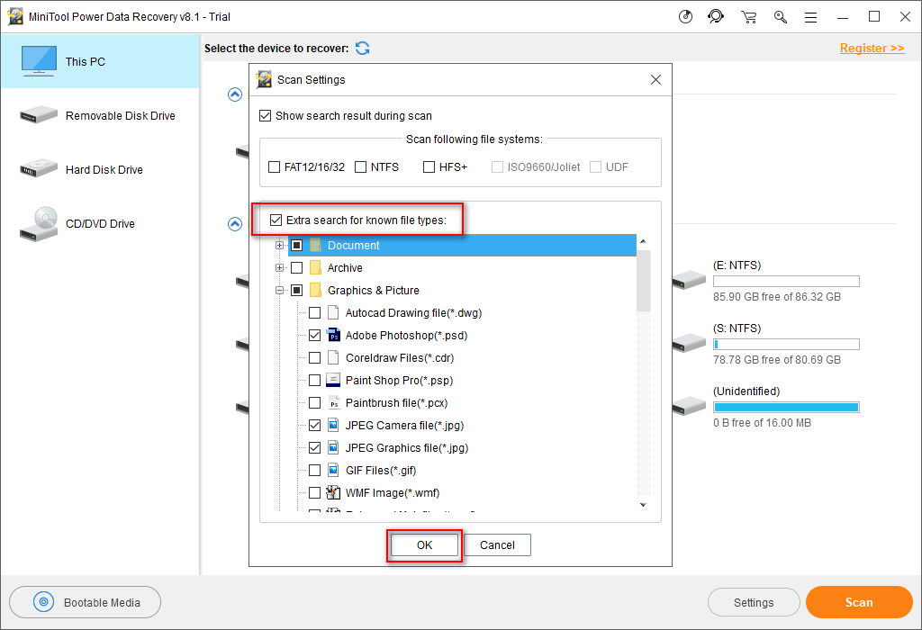Click the This PC monitor icon
This screenshot has height=630, width=922.
tap(39, 60)
